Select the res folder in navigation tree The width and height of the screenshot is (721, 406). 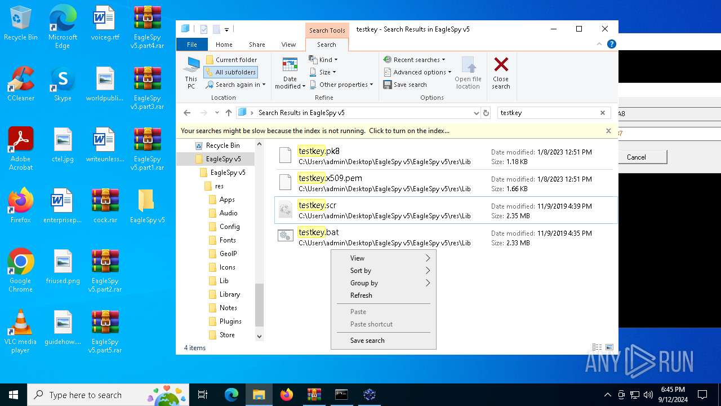pos(213,186)
